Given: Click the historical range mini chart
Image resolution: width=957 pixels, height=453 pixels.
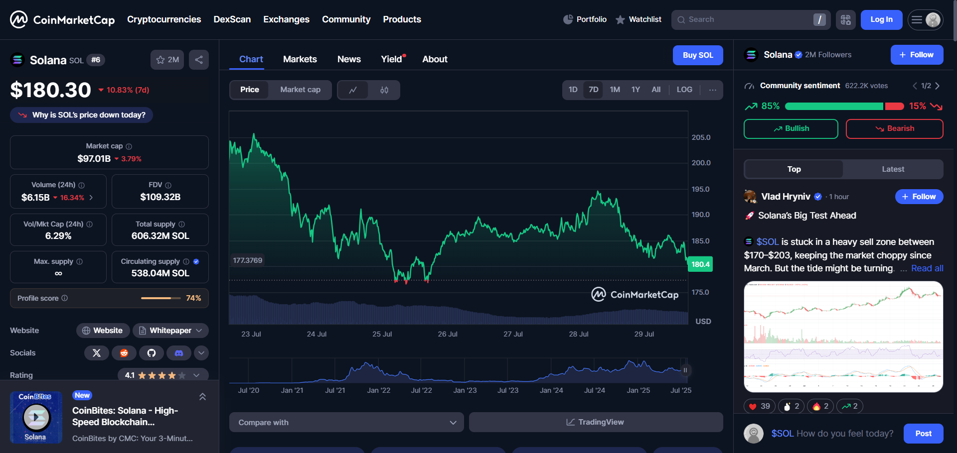Looking at the screenshot, I should 459,370.
